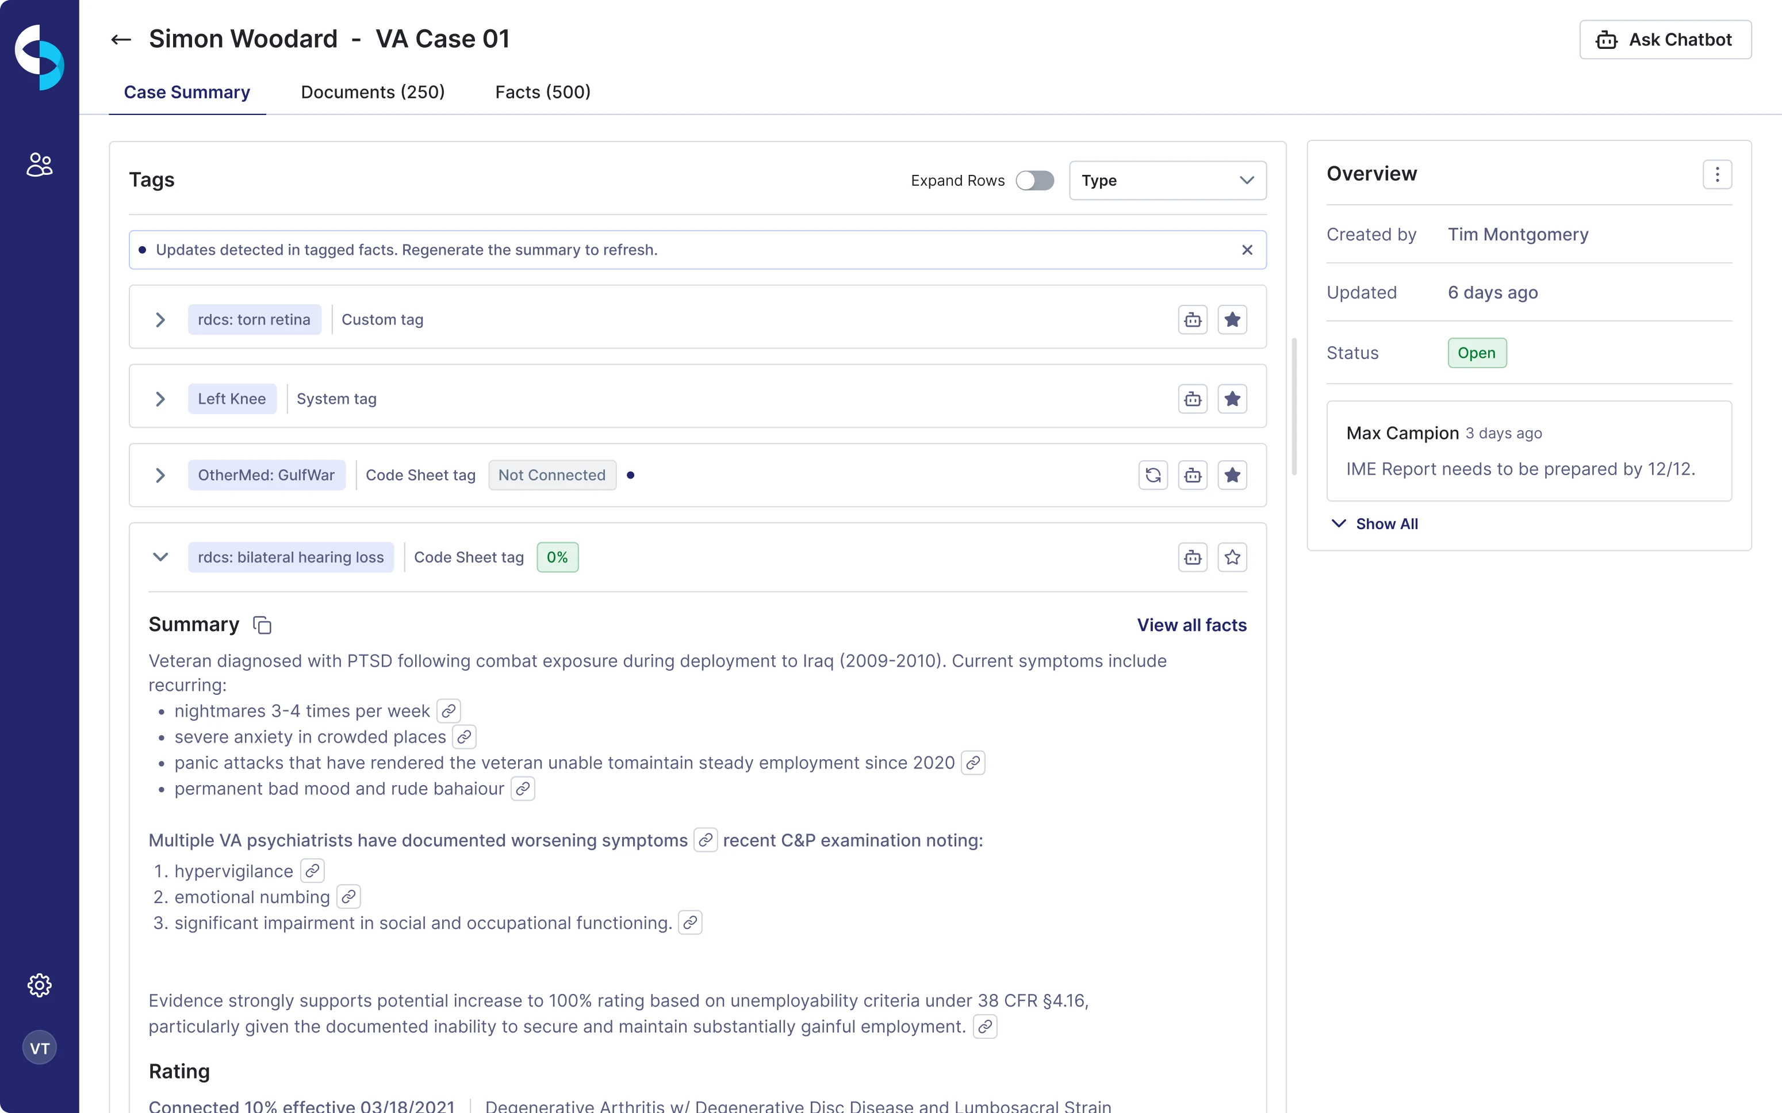The width and height of the screenshot is (1782, 1113).
Task: Click the chatbot icon on the Left Knee row
Action: (x=1193, y=398)
